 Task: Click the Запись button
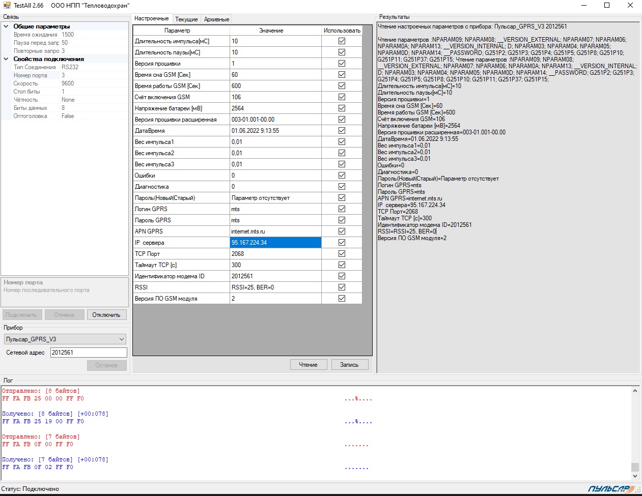349,365
